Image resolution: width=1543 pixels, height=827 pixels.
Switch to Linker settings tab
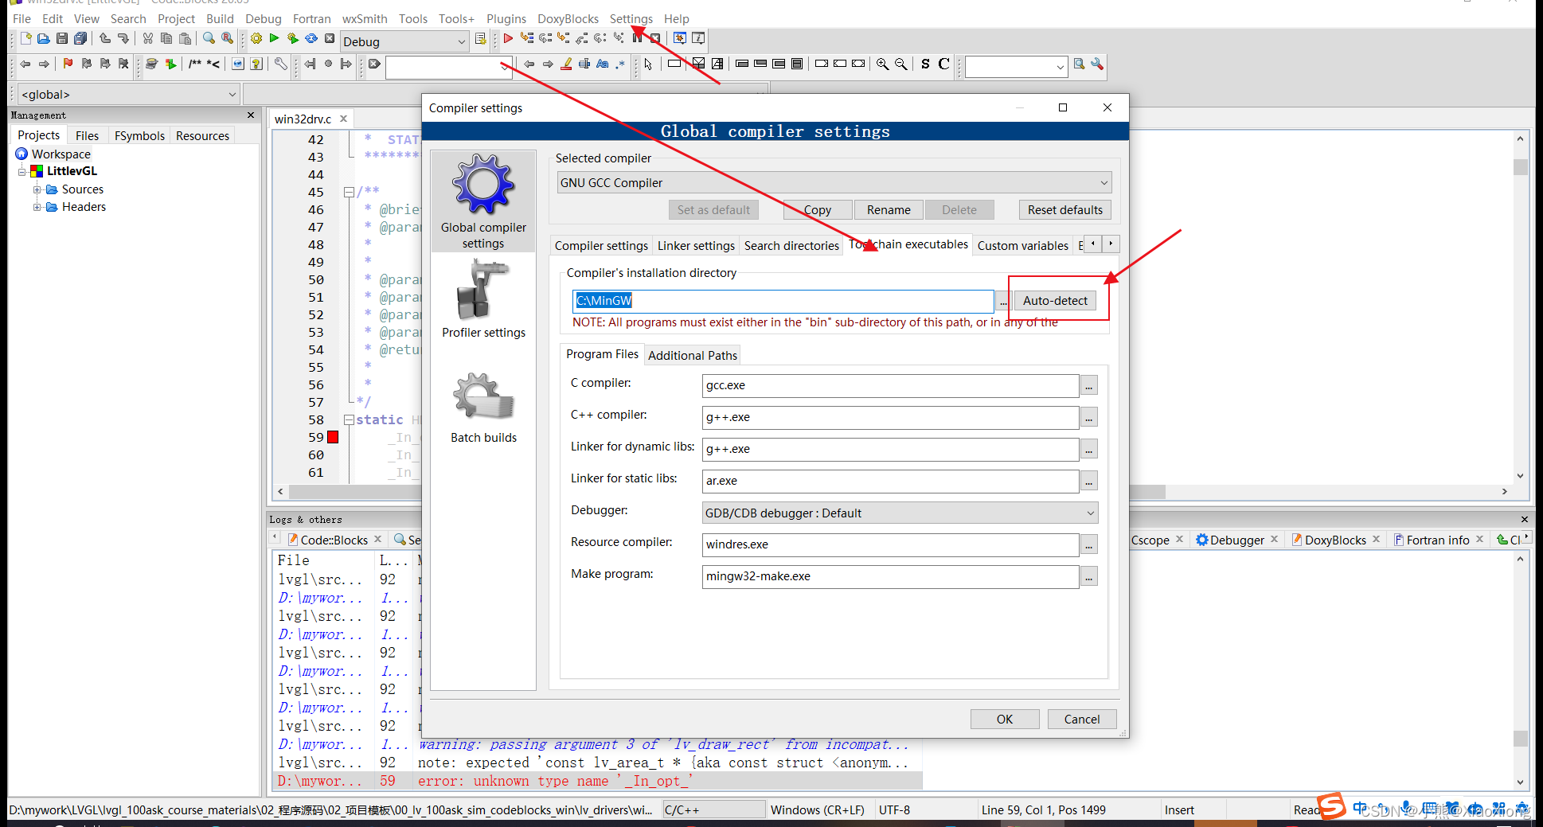click(x=696, y=245)
